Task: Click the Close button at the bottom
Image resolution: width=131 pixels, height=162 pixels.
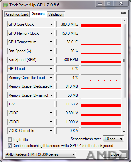Action: (115, 154)
